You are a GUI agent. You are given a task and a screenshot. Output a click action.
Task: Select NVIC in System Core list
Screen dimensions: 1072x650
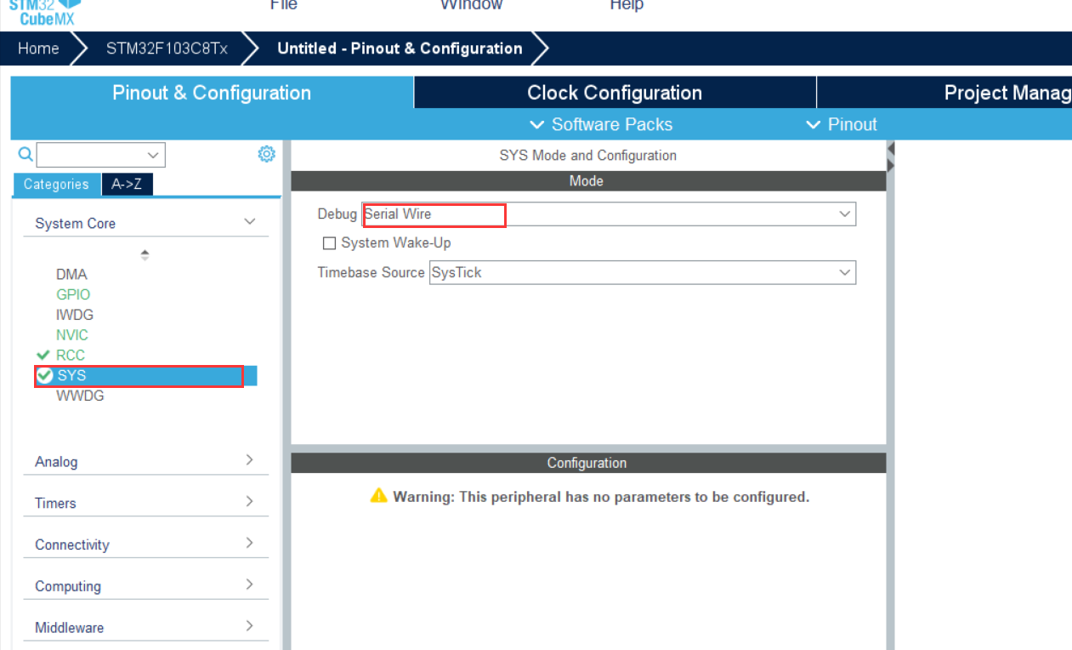tap(72, 335)
